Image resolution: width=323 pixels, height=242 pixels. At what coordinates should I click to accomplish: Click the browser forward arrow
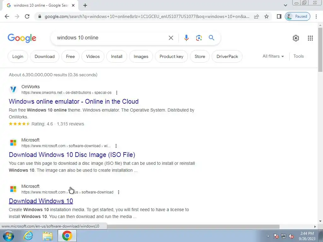[17, 16]
